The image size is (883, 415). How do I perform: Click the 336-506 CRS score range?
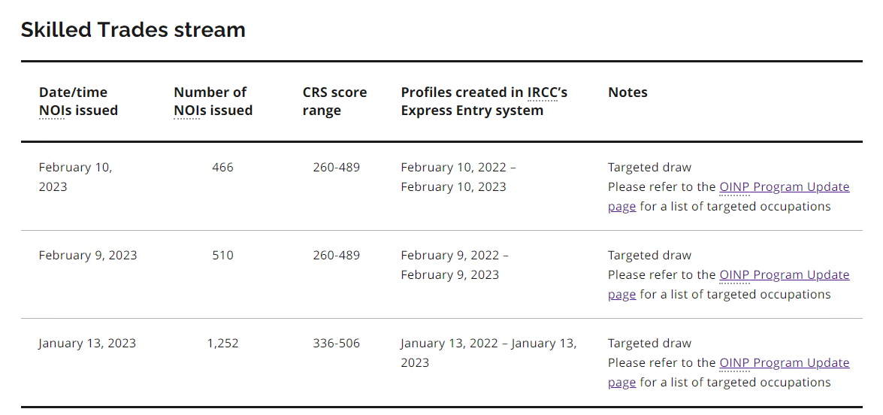[x=336, y=344]
